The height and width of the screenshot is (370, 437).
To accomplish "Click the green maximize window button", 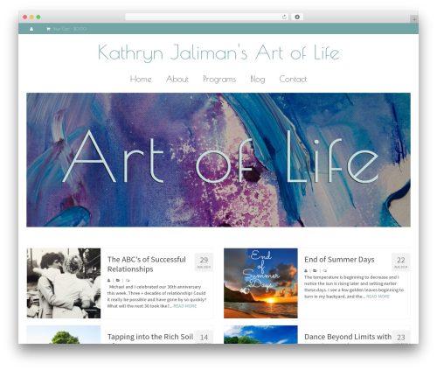I will click(x=38, y=17).
